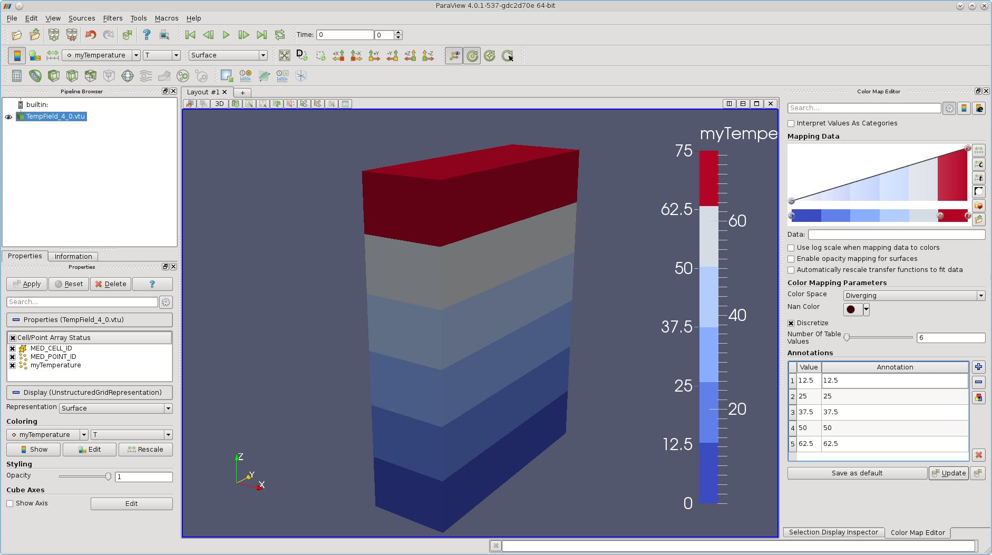Click the Save as default button
The height and width of the screenshot is (555, 992).
[857, 473]
